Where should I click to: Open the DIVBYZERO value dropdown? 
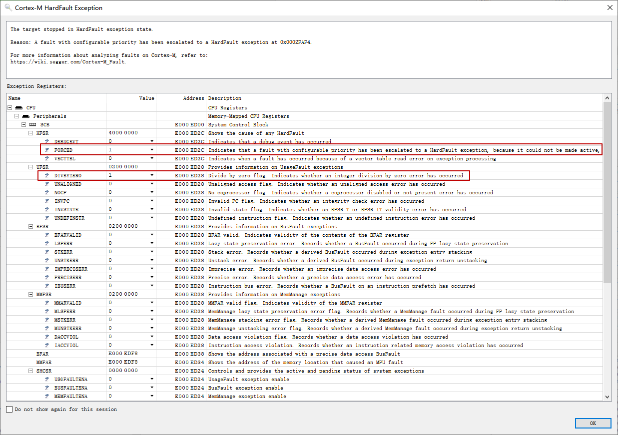[151, 175]
